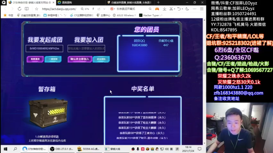Open the 白鲨加菲直播 bookmark
This screenshot has height=153, width=273.
[x=29, y=15]
